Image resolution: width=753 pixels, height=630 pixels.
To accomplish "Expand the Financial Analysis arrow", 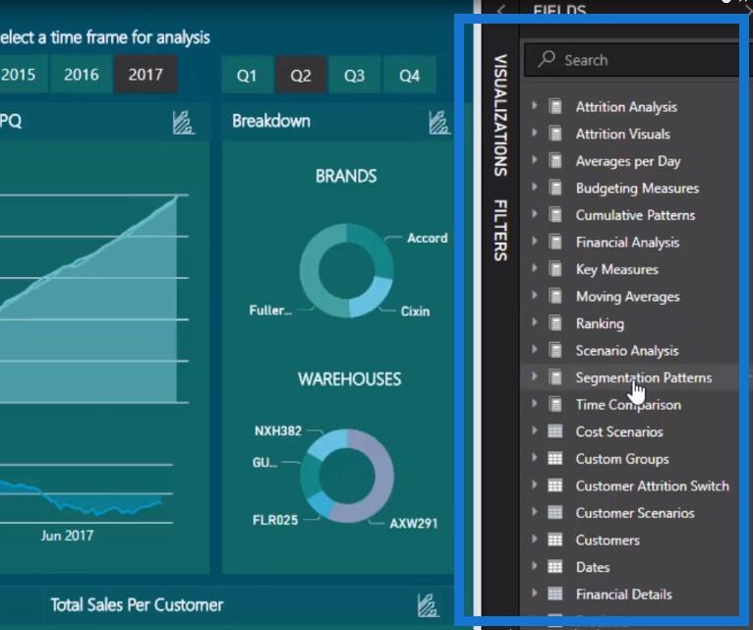I will tap(534, 241).
